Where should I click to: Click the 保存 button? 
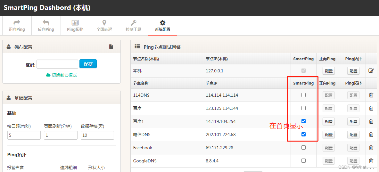tap(88, 64)
